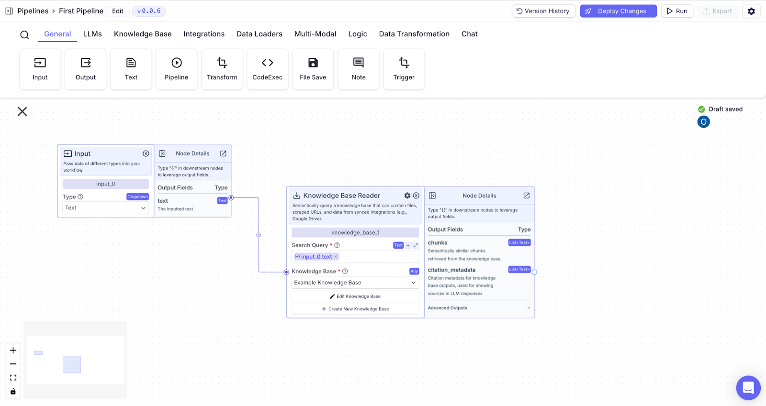Screen dimensions: 766x406
Task: Switch to the LLMs tab
Action: point(92,34)
